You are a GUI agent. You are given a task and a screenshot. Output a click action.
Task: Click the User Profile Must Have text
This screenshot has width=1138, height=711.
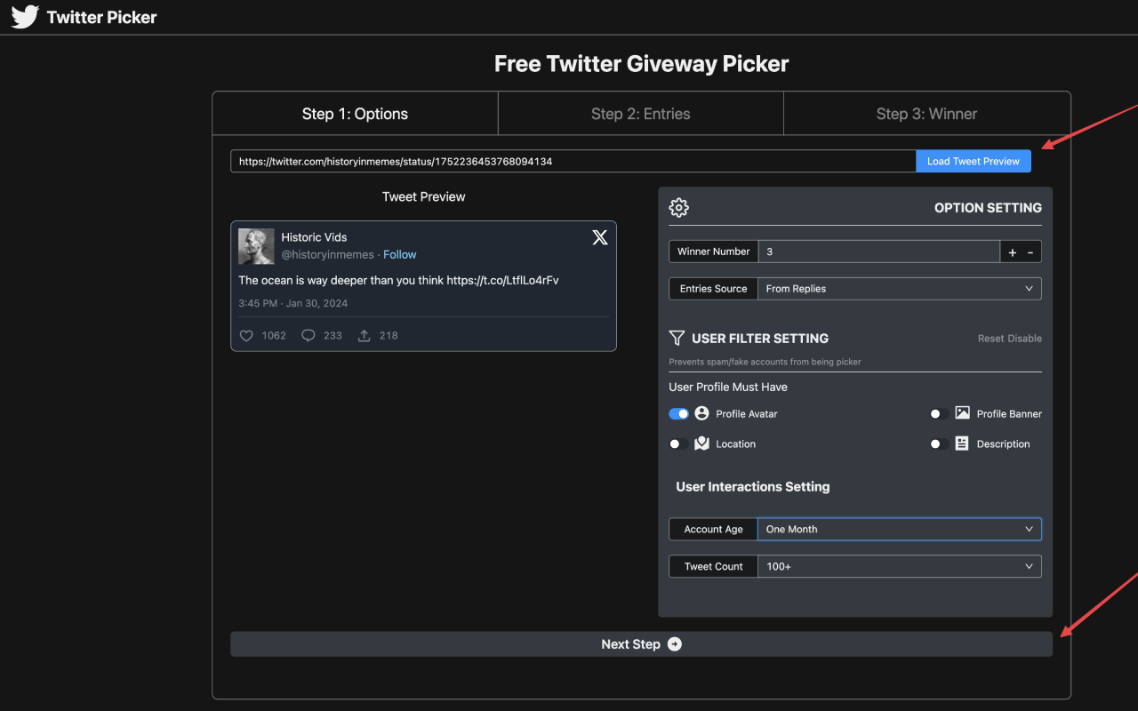click(728, 387)
